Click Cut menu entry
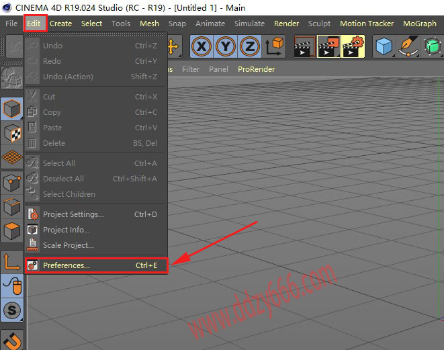This screenshot has height=350, width=444. point(95,97)
